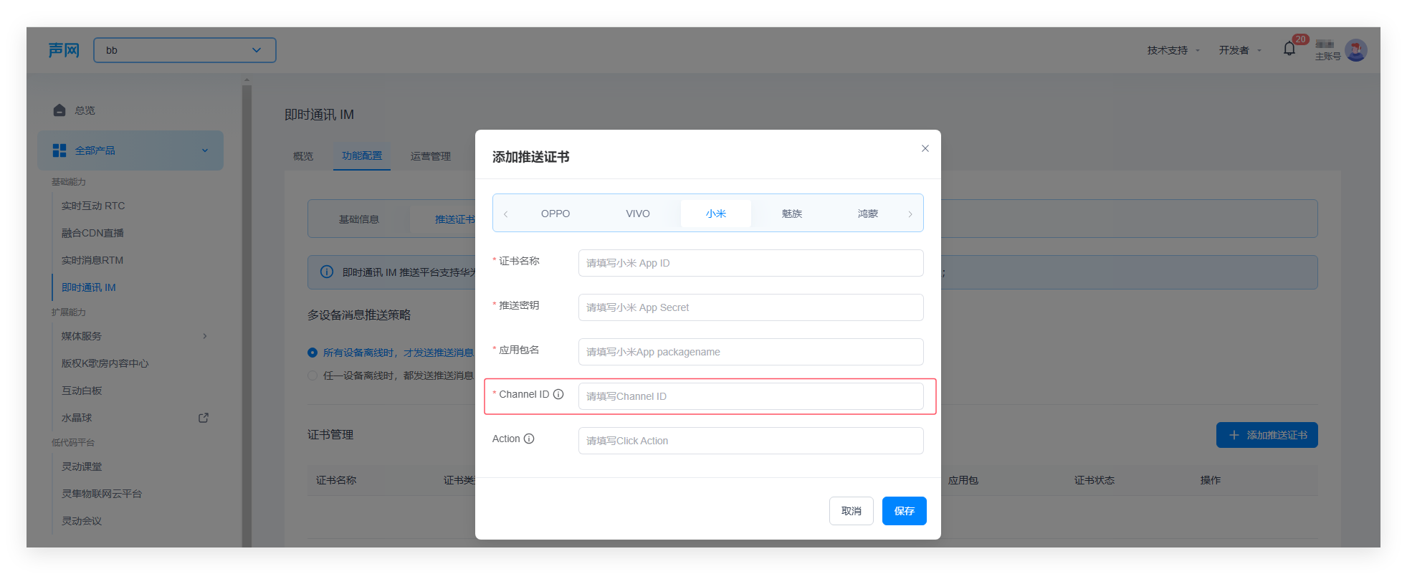This screenshot has height=574, width=1407.
Task: Switch to the 鸿蒙 tab
Action: (868, 214)
